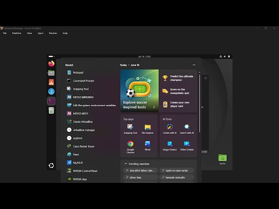
Task: Open the Input menu
Action: pyautogui.click(x=41, y=33)
